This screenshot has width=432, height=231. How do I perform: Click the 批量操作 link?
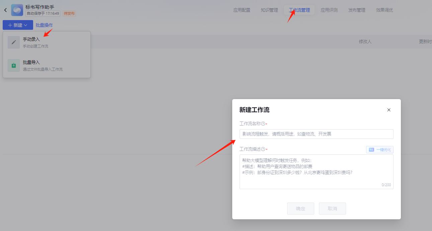point(44,25)
